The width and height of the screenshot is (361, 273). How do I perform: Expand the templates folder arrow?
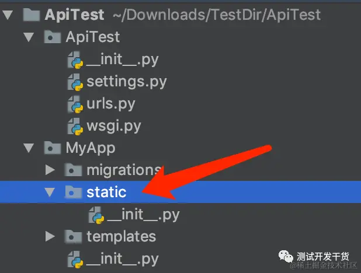point(50,236)
